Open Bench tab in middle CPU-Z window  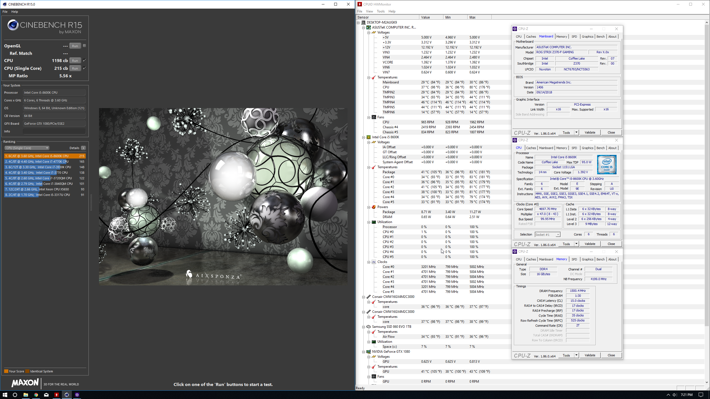(600, 148)
